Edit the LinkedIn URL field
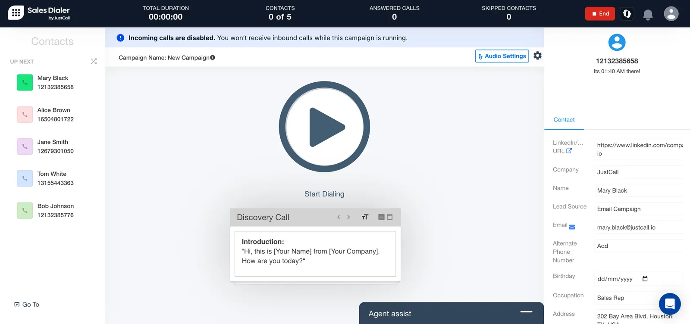Viewport: 690px width, 324px height. 638,149
